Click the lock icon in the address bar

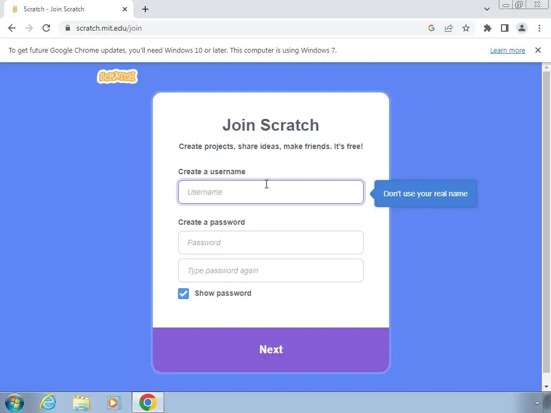click(68, 28)
